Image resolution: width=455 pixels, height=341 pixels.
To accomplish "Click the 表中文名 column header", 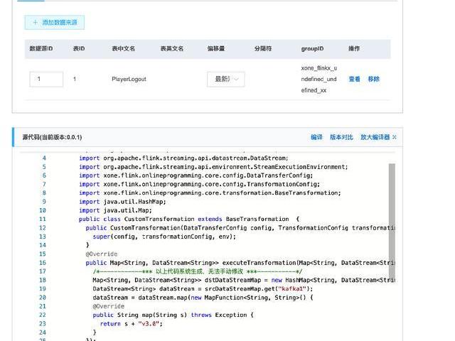I will [x=123, y=49].
